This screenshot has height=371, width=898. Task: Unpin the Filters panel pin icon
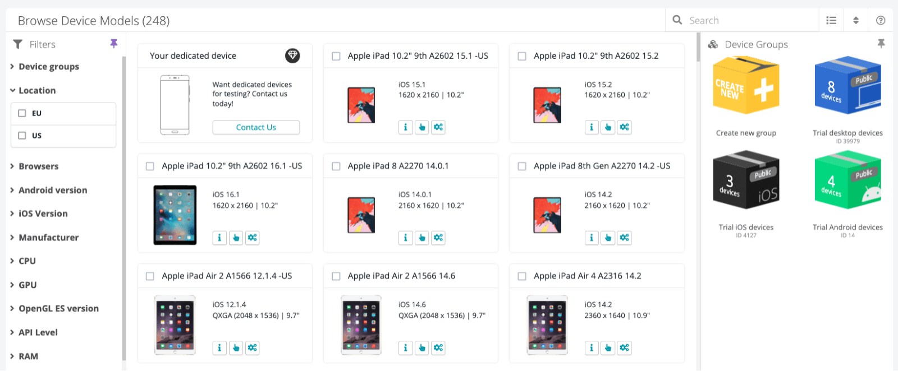(x=114, y=44)
